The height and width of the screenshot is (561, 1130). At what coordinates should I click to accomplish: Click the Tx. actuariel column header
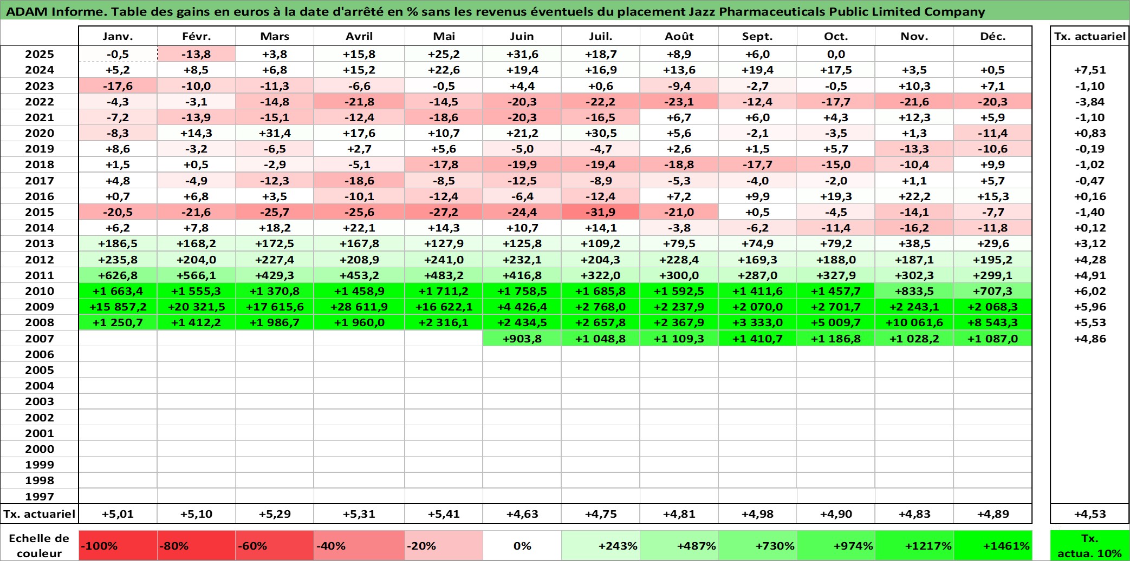point(1090,36)
